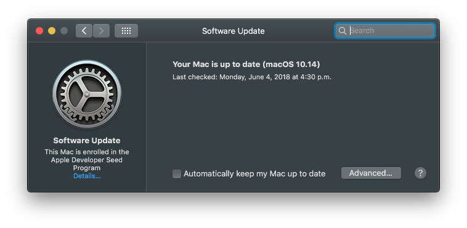Click the Software Update gear icon
The image size is (467, 228).
(87, 95)
